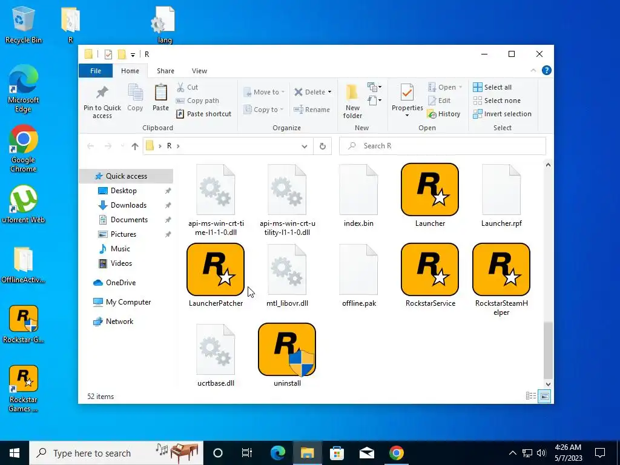The width and height of the screenshot is (620, 465).
Task: Open Pictures in navigation pane
Action: [x=123, y=234]
